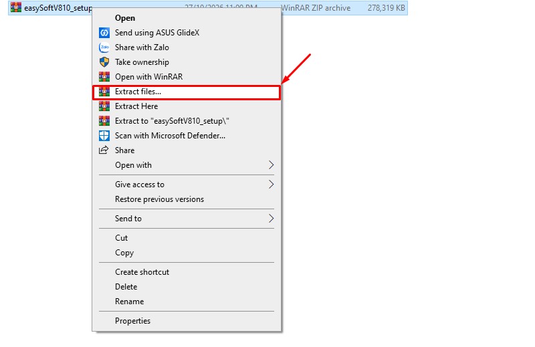Click the WinRAR icon beside Extract files...
Screen dimensions: 535x347
(104, 92)
